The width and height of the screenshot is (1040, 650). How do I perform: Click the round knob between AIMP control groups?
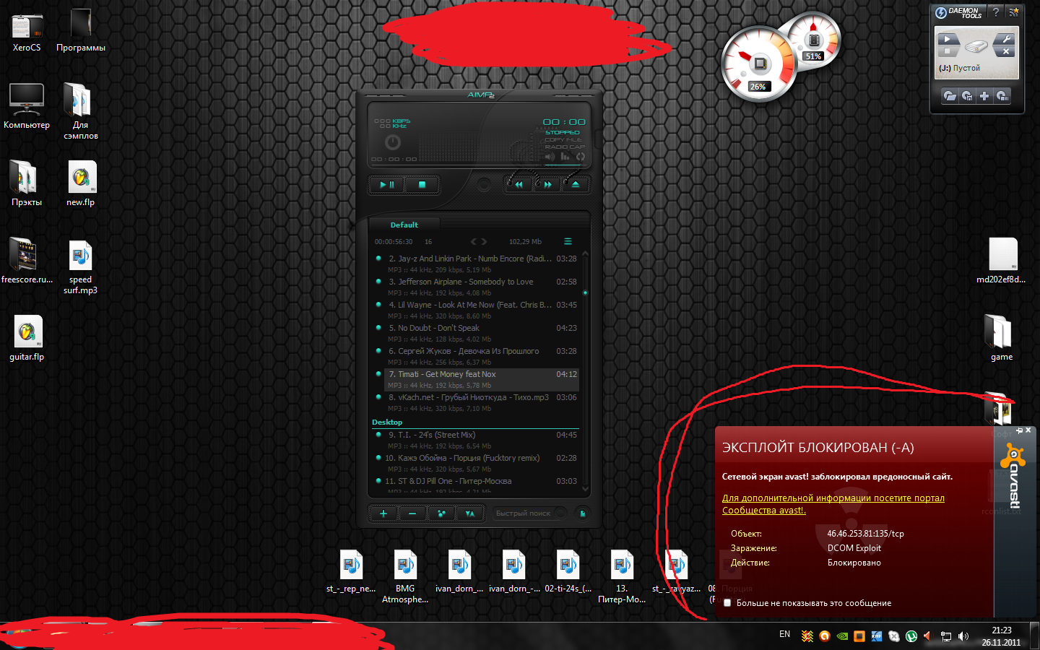484,185
